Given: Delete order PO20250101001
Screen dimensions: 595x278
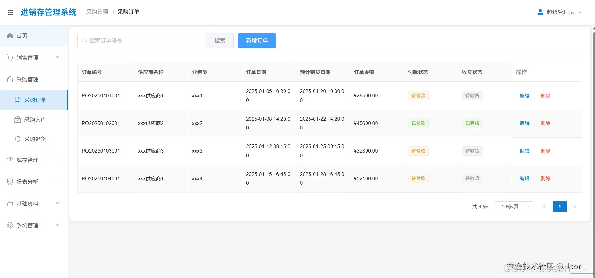Looking at the screenshot, I should [545, 96].
